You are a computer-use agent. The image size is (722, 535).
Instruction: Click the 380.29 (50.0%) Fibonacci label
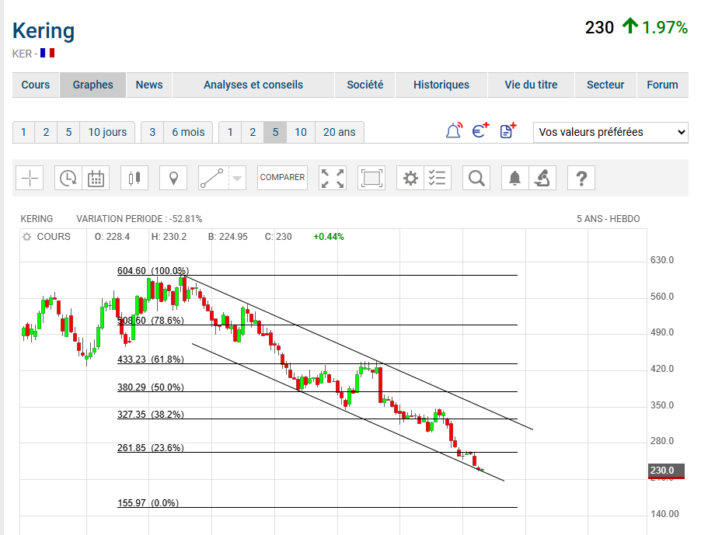pyautogui.click(x=151, y=387)
